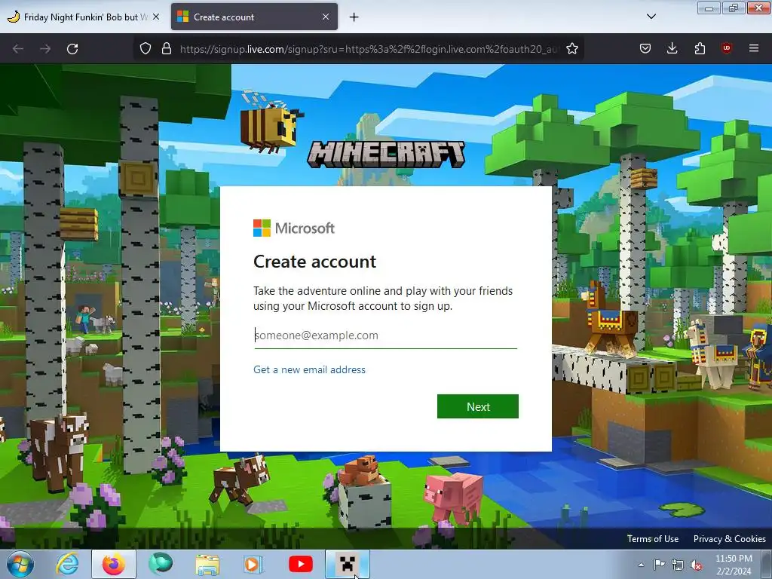Restore down the Firefox window
This screenshot has height=579, width=772.
click(734, 8)
